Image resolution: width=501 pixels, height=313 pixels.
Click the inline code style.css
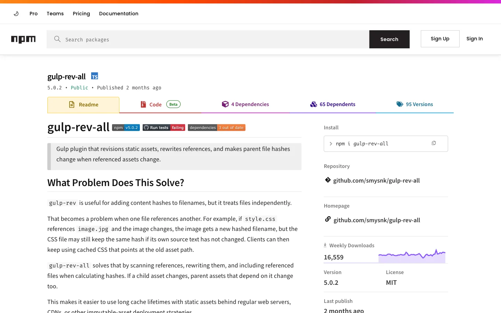260,219
